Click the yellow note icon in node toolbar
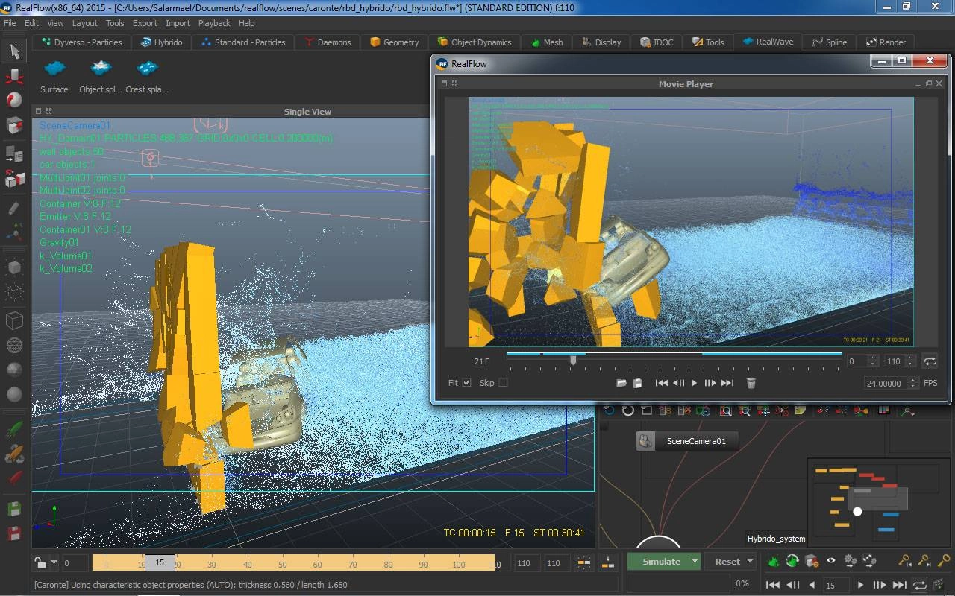Image resolution: width=955 pixels, height=596 pixels. pos(800,410)
